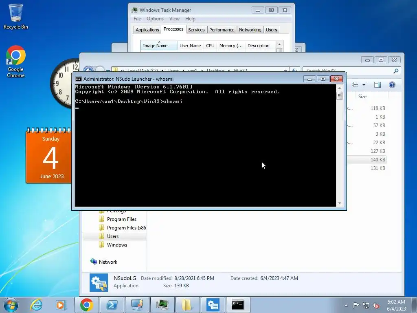This screenshot has width=417, height=313.
Task: Sort processes by Memory column
Action: point(231,46)
